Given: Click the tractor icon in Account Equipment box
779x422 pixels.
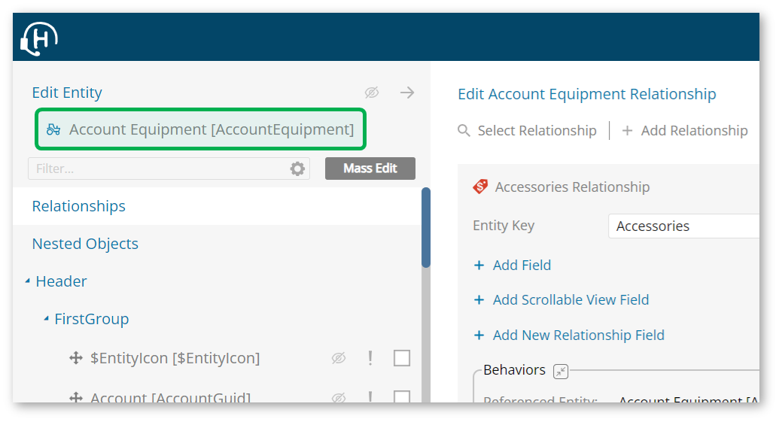Looking at the screenshot, I should [53, 129].
